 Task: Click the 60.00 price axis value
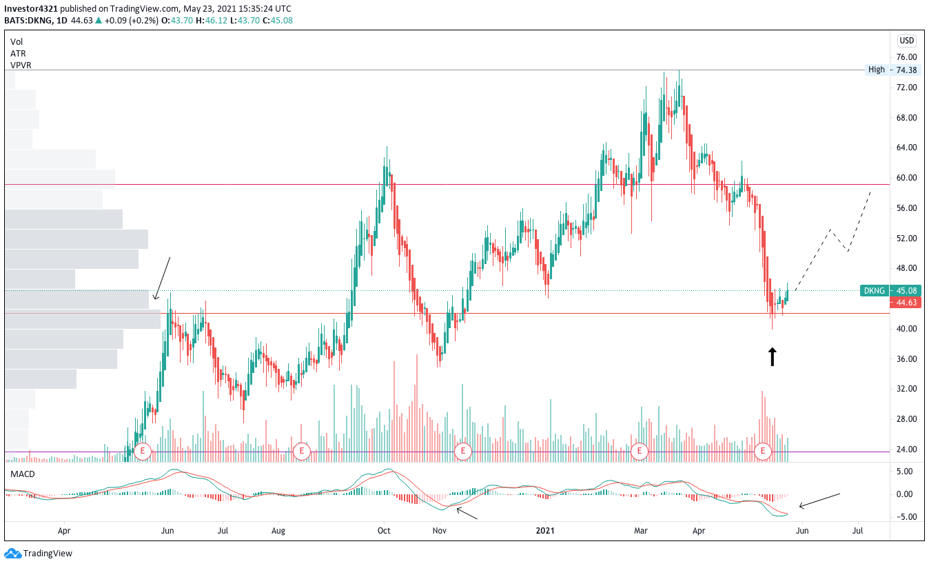[x=906, y=178]
